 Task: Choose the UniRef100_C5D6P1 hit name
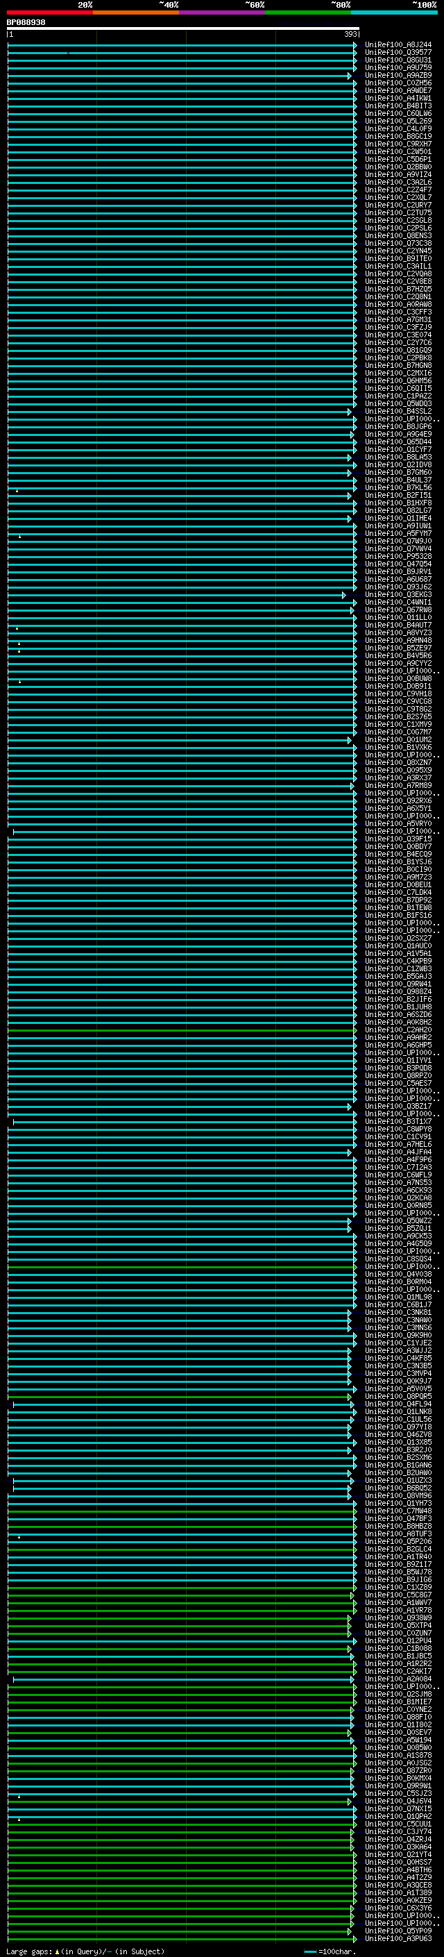tap(398, 159)
